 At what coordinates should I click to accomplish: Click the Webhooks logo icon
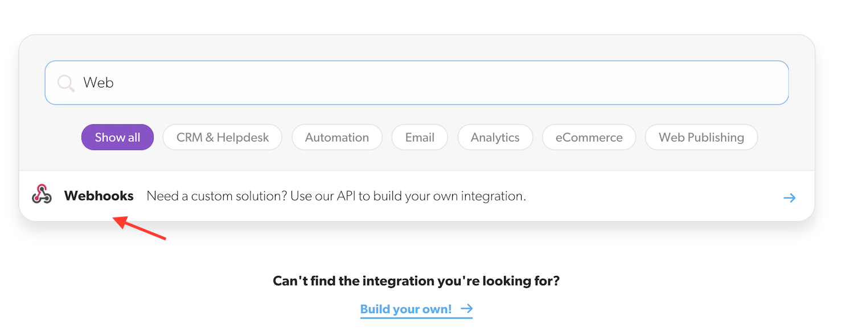(42, 195)
